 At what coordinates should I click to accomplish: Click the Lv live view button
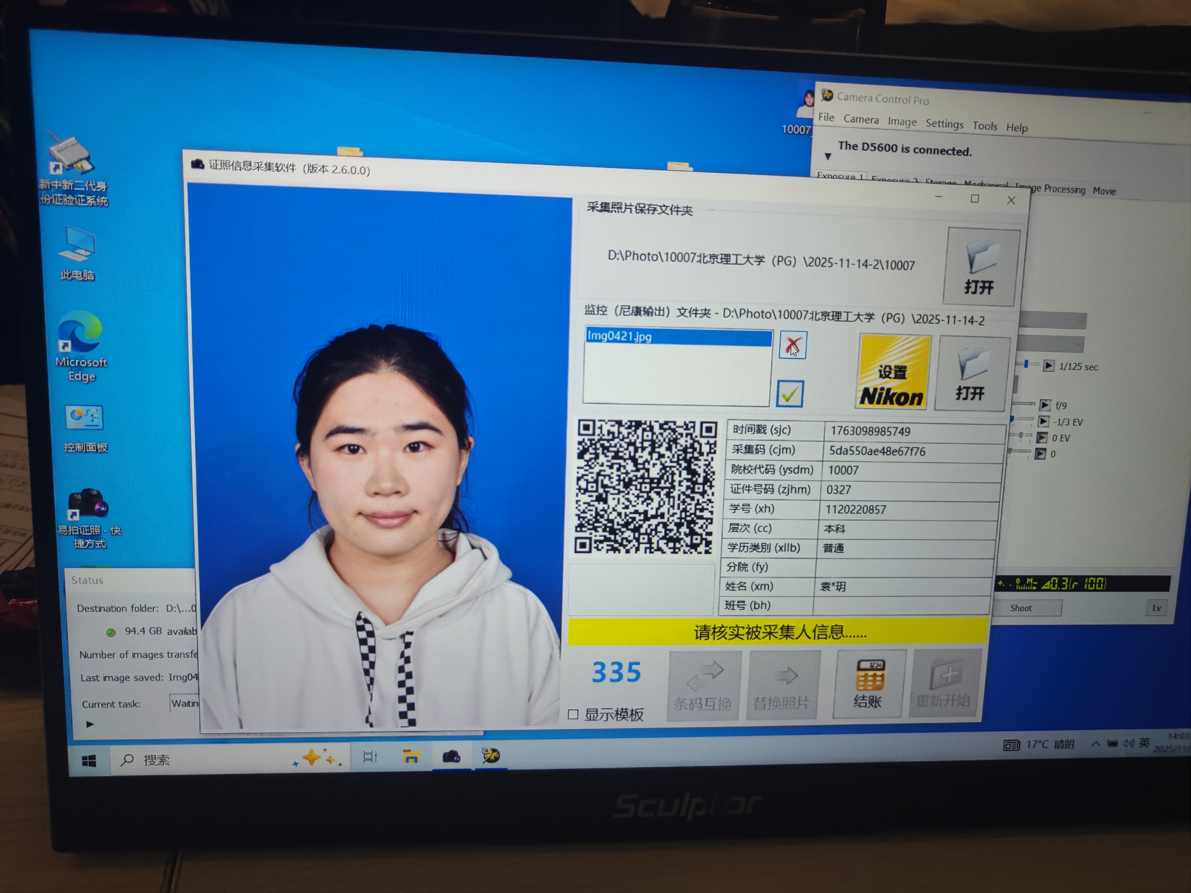pyautogui.click(x=1156, y=608)
